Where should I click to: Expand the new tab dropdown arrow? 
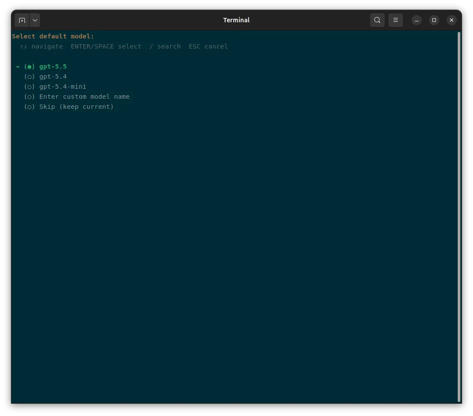tap(35, 20)
